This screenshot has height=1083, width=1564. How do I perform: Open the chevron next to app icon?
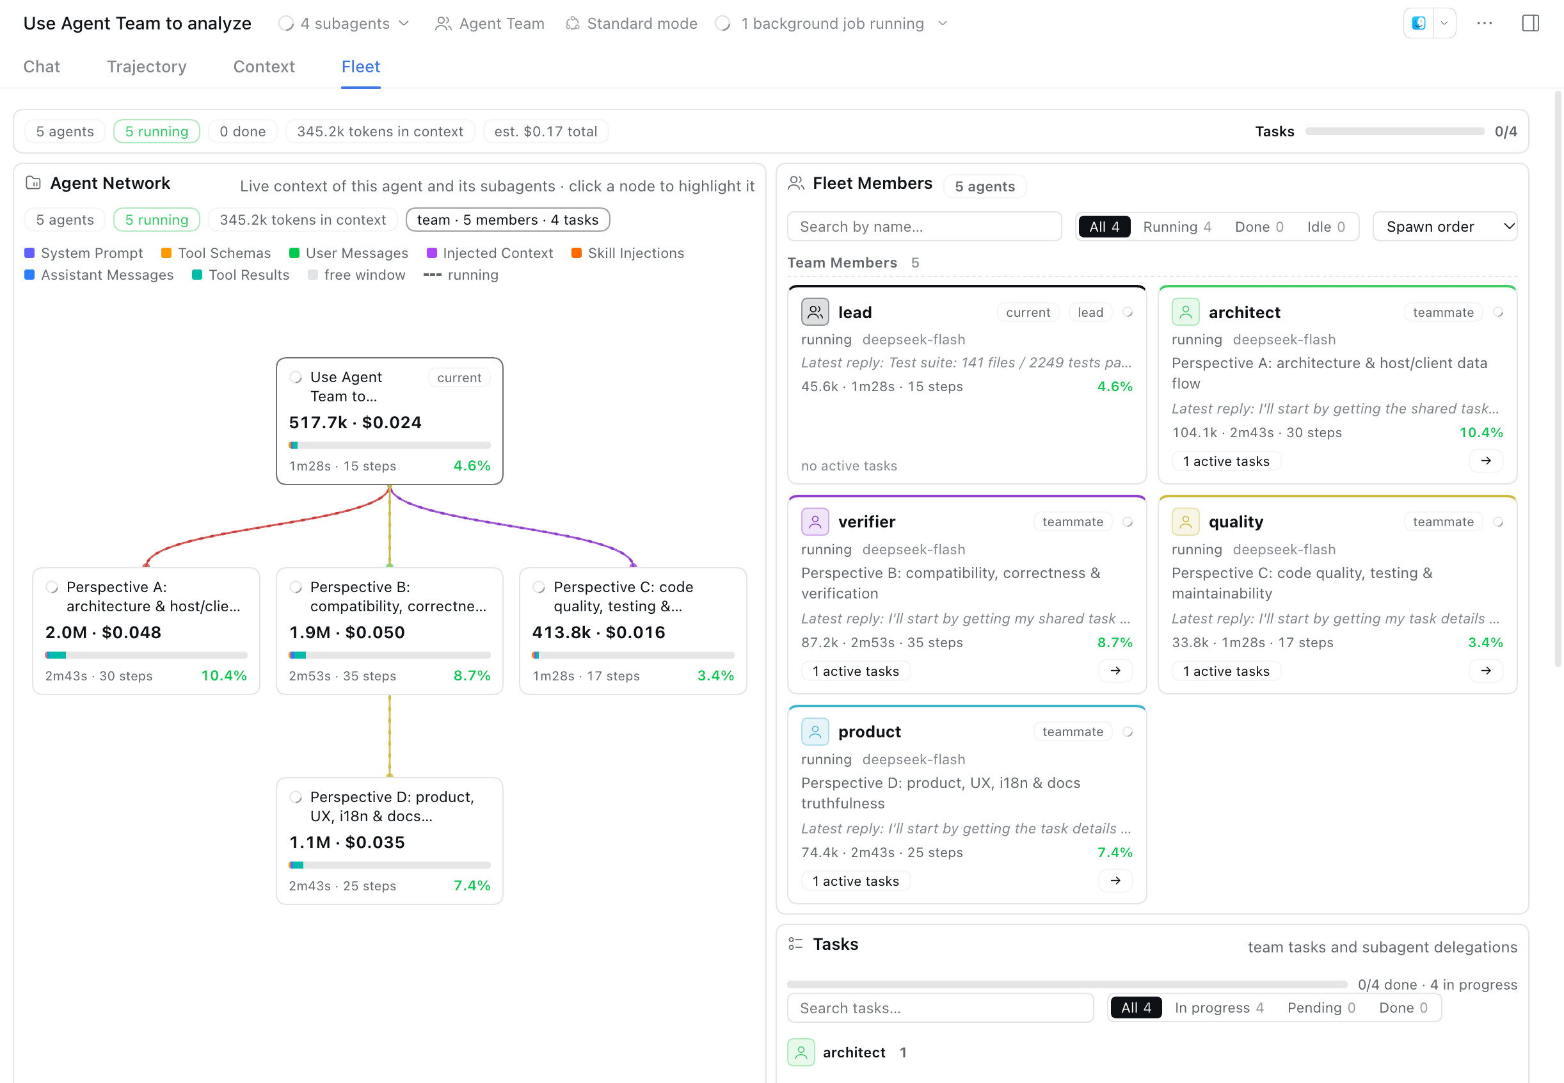point(1444,23)
